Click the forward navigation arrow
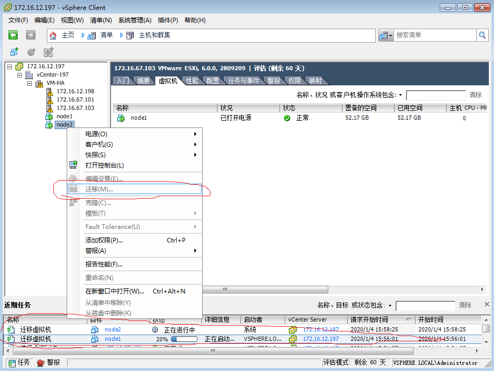The height and width of the screenshot is (371, 494). (x=31, y=35)
